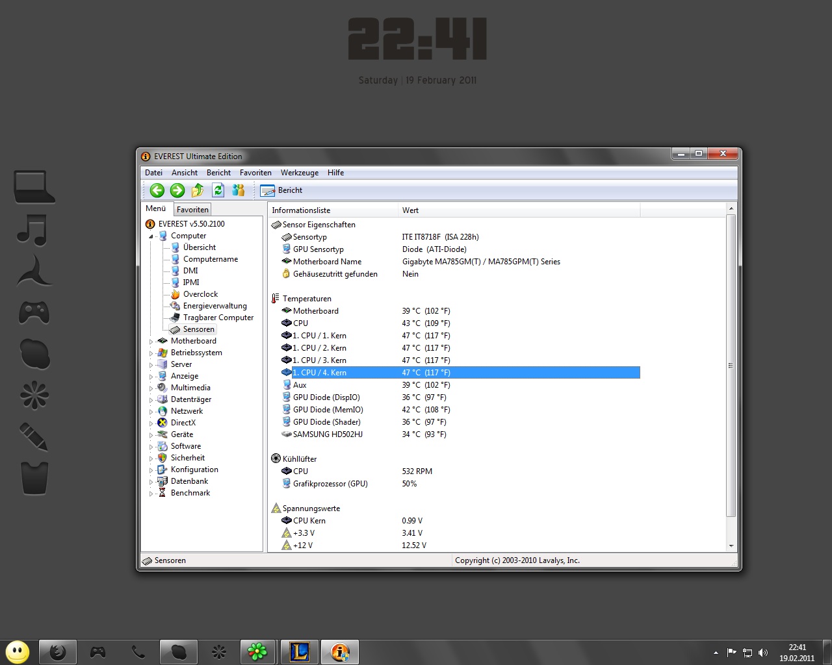
Task: Expand the Multimedia tree node
Action: [x=151, y=388]
